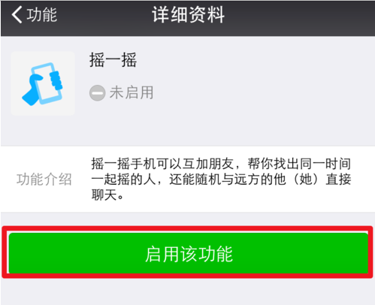Click the 功能介绍 label
The height and width of the screenshot is (305, 375).
click(x=44, y=180)
